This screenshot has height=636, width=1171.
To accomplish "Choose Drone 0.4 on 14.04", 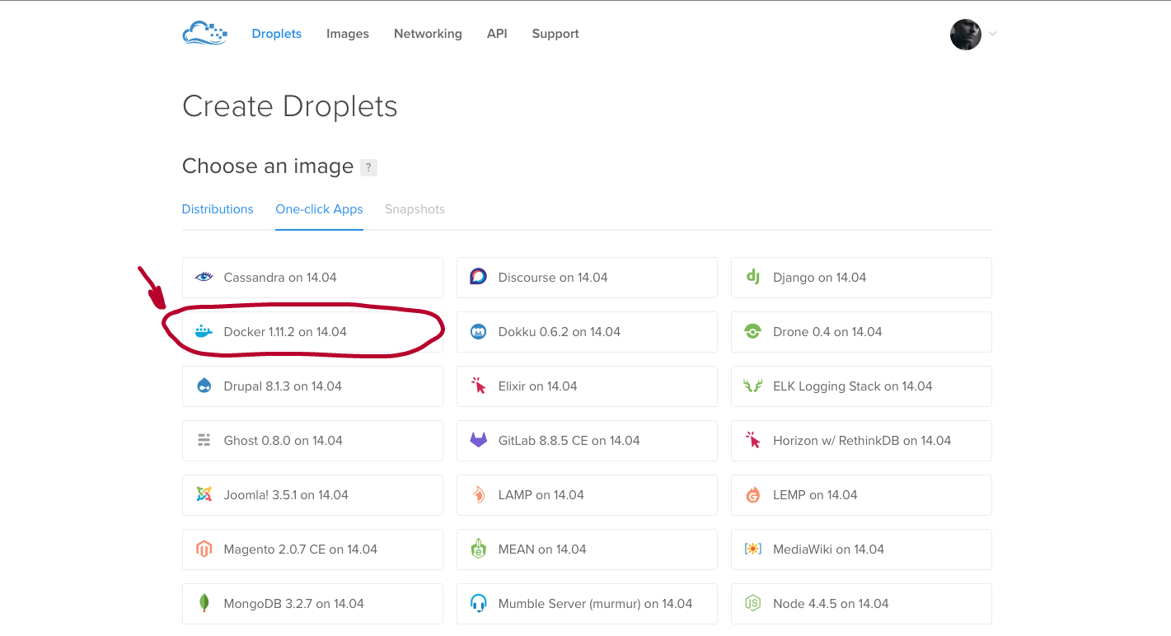I will point(861,332).
